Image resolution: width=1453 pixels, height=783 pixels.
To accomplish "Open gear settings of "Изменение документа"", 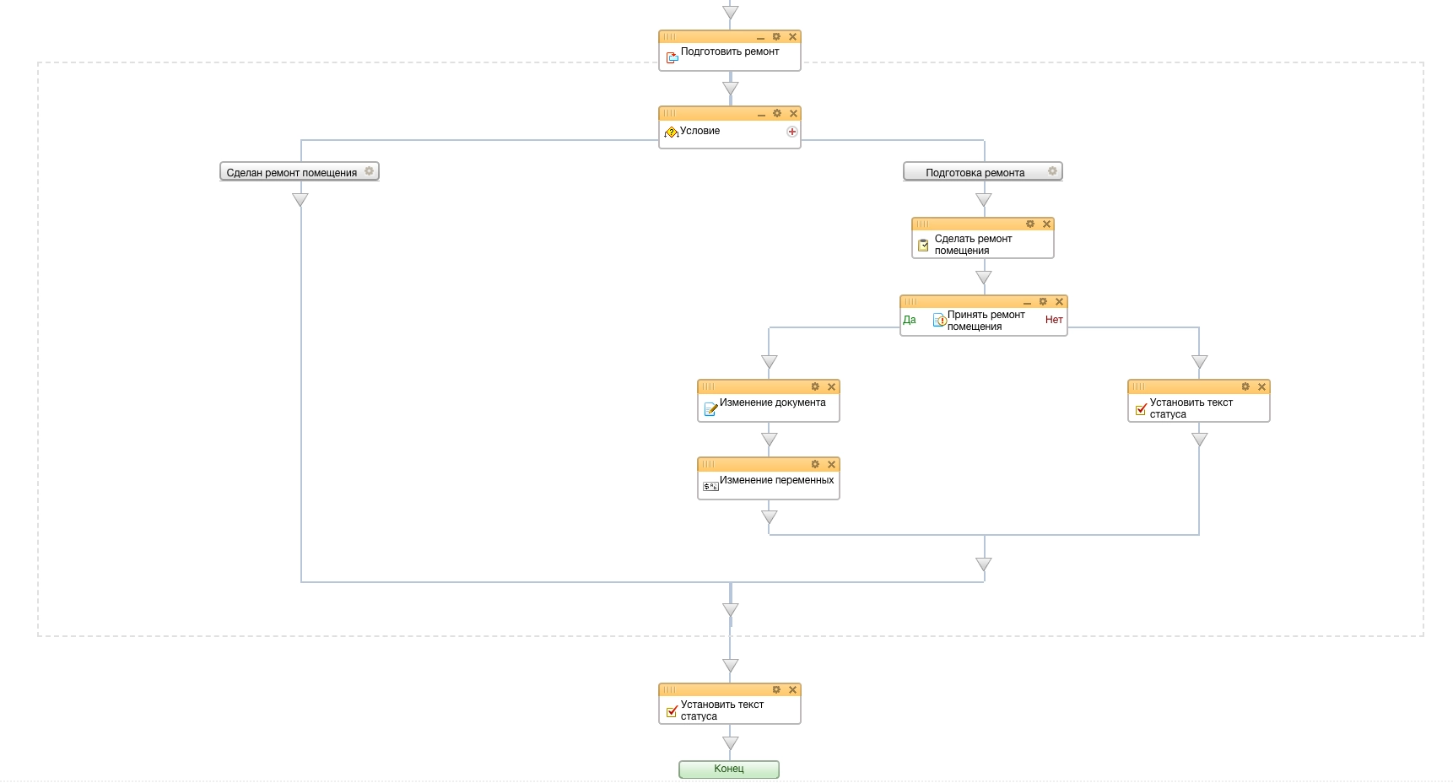I will pyautogui.click(x=815, y=386).
